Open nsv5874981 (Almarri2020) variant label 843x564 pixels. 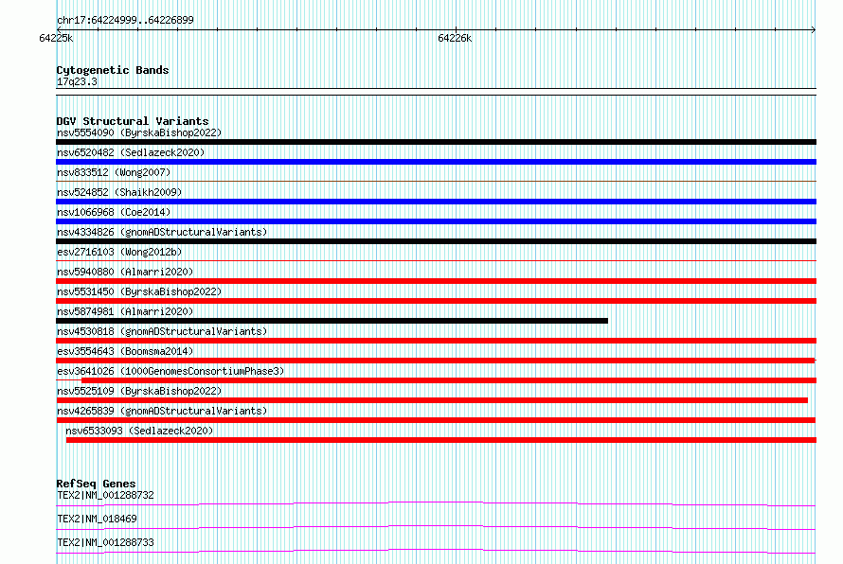(125, 311)
